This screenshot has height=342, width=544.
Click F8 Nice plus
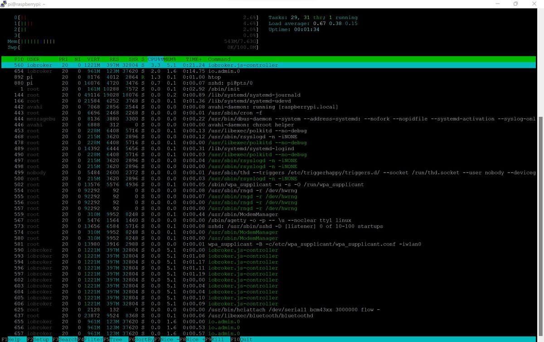coord(192,339)
